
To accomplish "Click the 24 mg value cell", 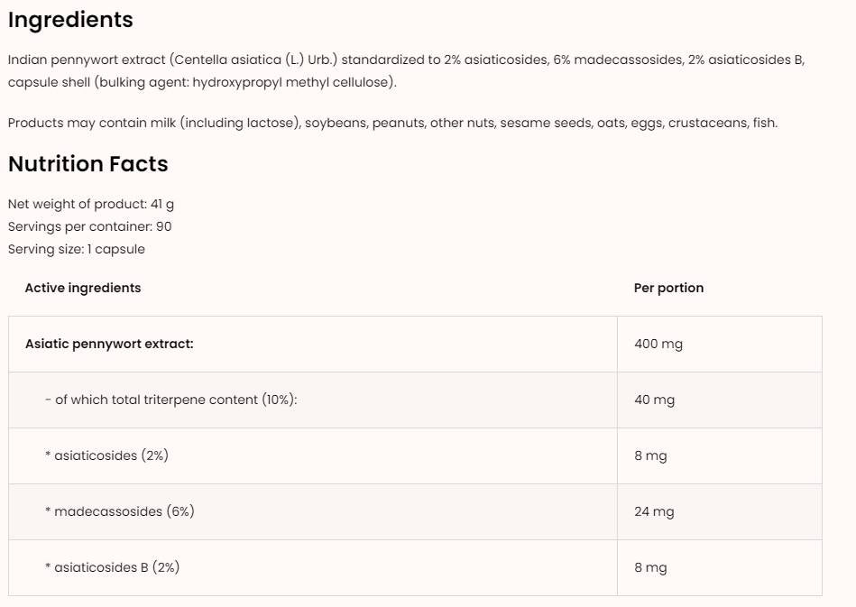I will 654,511.
